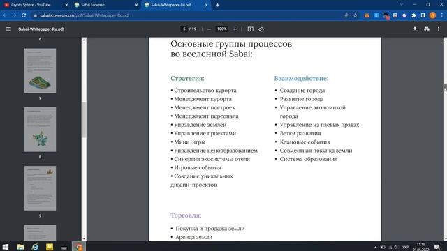
Task: Zoom out the PDF with minus button
Action: [x=209, y=29]
